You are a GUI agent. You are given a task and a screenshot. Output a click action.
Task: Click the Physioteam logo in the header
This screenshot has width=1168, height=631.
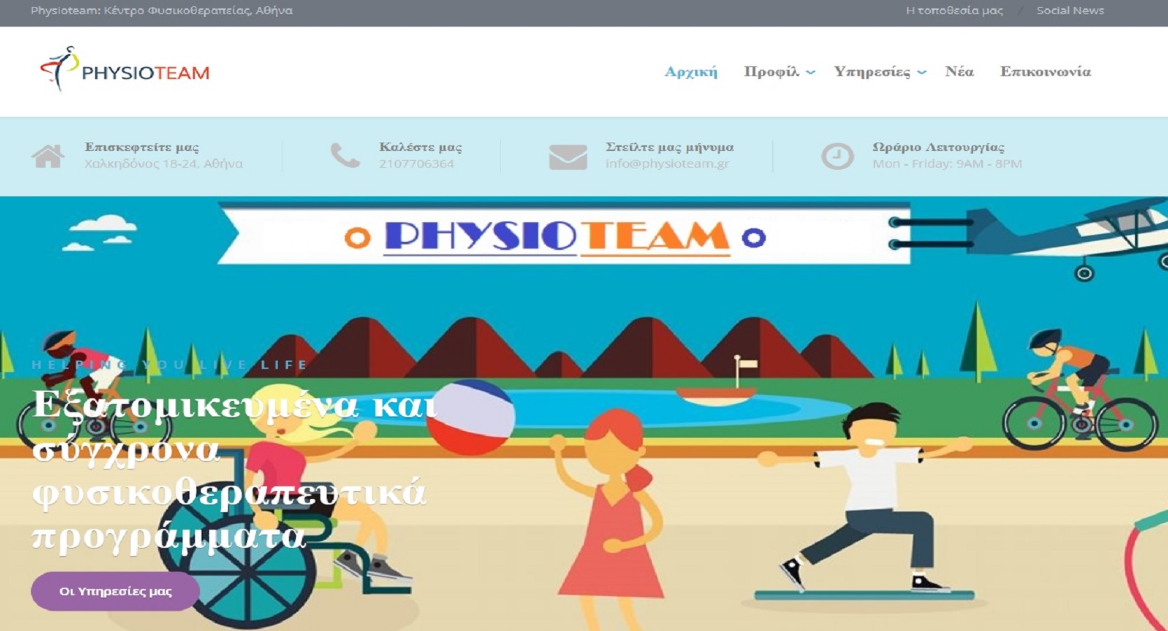coord(125,70)
